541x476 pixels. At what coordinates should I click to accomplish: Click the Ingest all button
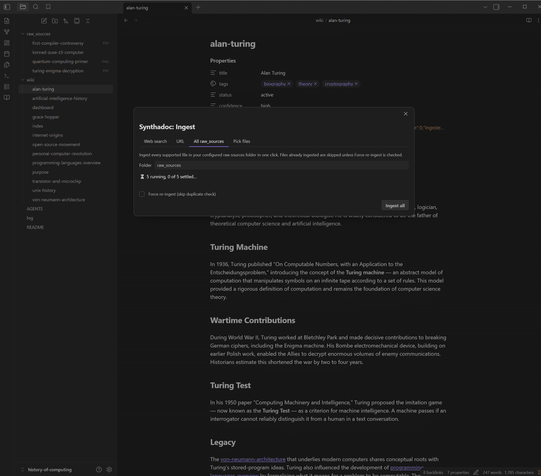point(395,206)
